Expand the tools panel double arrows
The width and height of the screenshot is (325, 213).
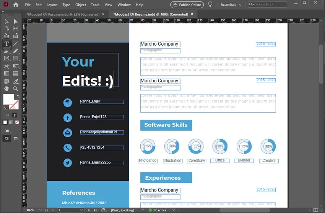pos(3,11)
